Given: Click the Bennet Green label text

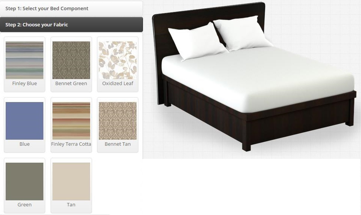Looking at the screenshot, I should pyautogui.click(x=71, y=83).
